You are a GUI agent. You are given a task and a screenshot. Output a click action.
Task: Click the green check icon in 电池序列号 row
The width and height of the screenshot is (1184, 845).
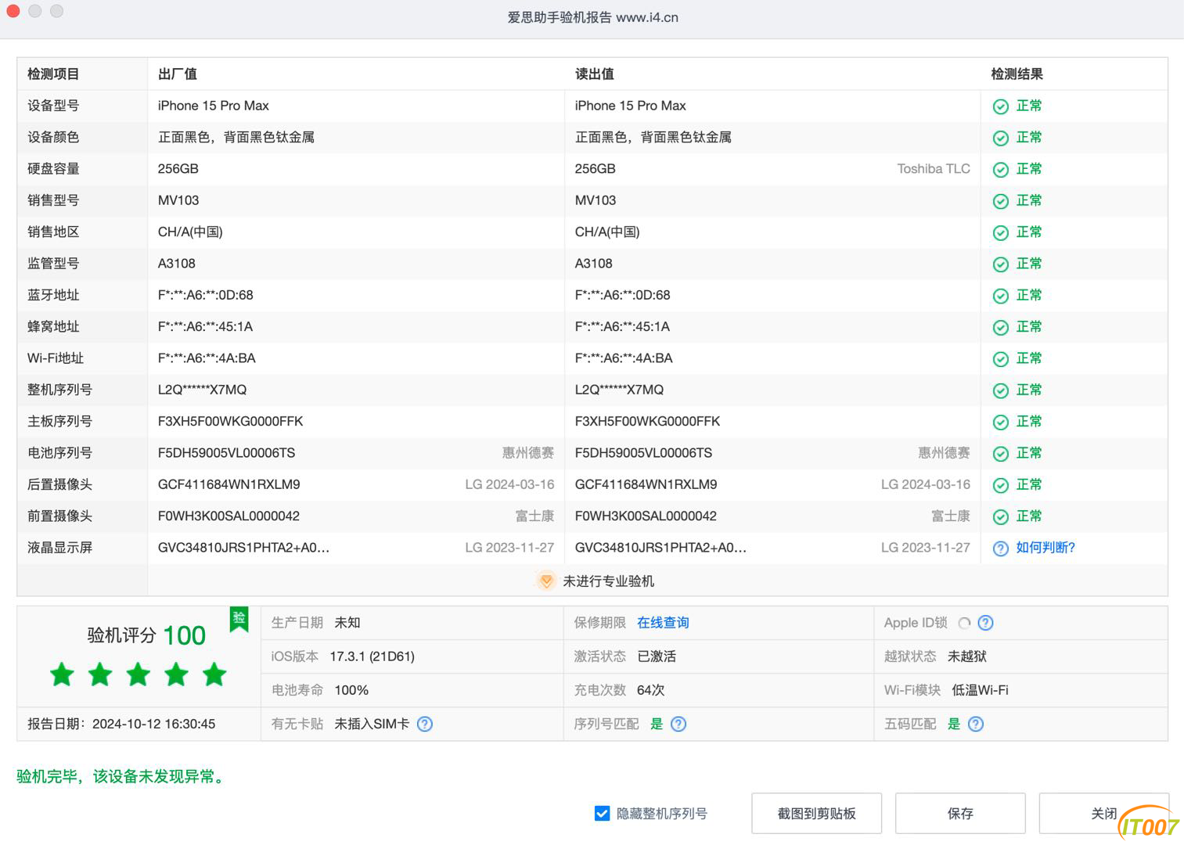click(1000, 454)
